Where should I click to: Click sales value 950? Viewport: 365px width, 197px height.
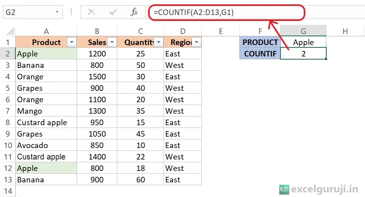tap(97, 122)
